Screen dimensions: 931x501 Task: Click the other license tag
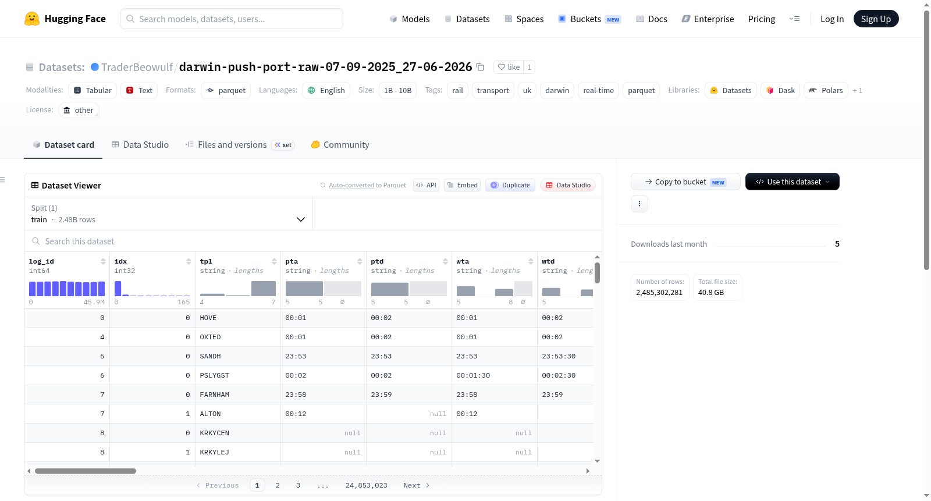point(79,110)
